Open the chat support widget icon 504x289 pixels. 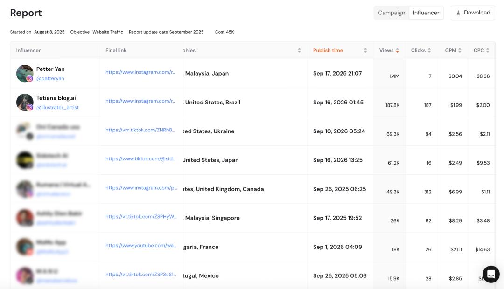(x=490, y=275)
